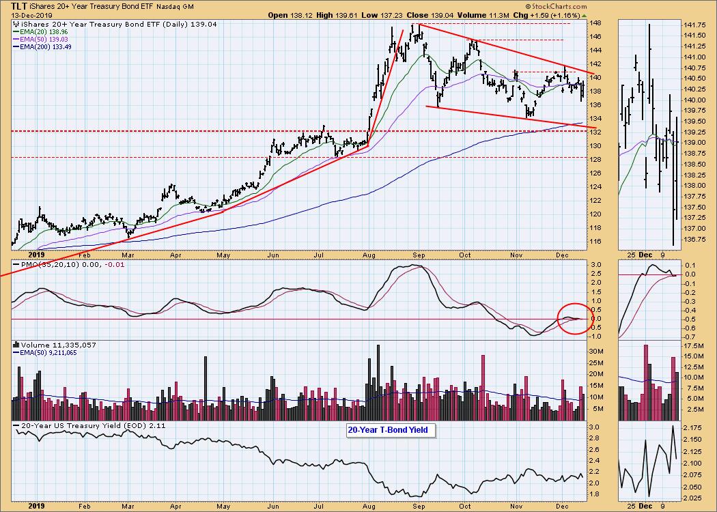The image size is (717, 512).
Task: Click the 148 price axis label
Action: 595,23
